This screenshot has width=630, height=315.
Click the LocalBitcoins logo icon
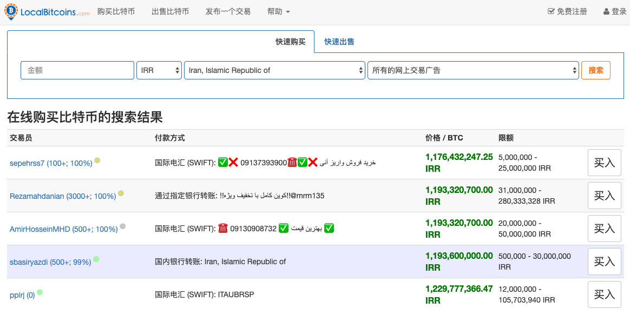[x=10, y=12]
